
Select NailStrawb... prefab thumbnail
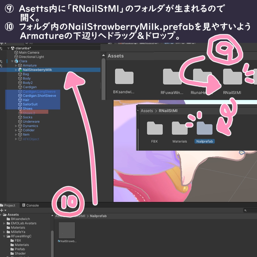(x=67, y=230)
